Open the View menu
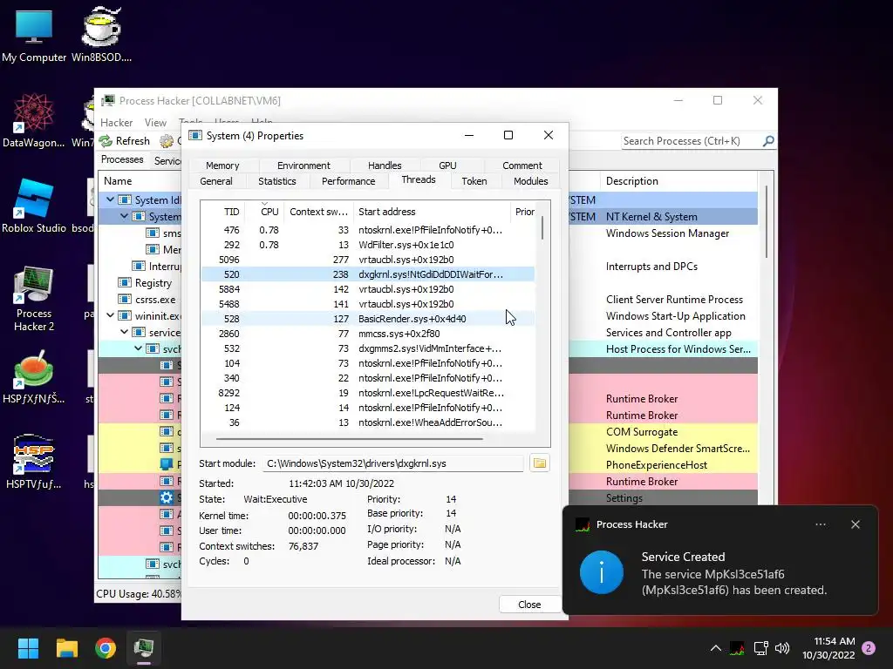The width and height of the screenshot is (893, 669). tap(155, 122)
